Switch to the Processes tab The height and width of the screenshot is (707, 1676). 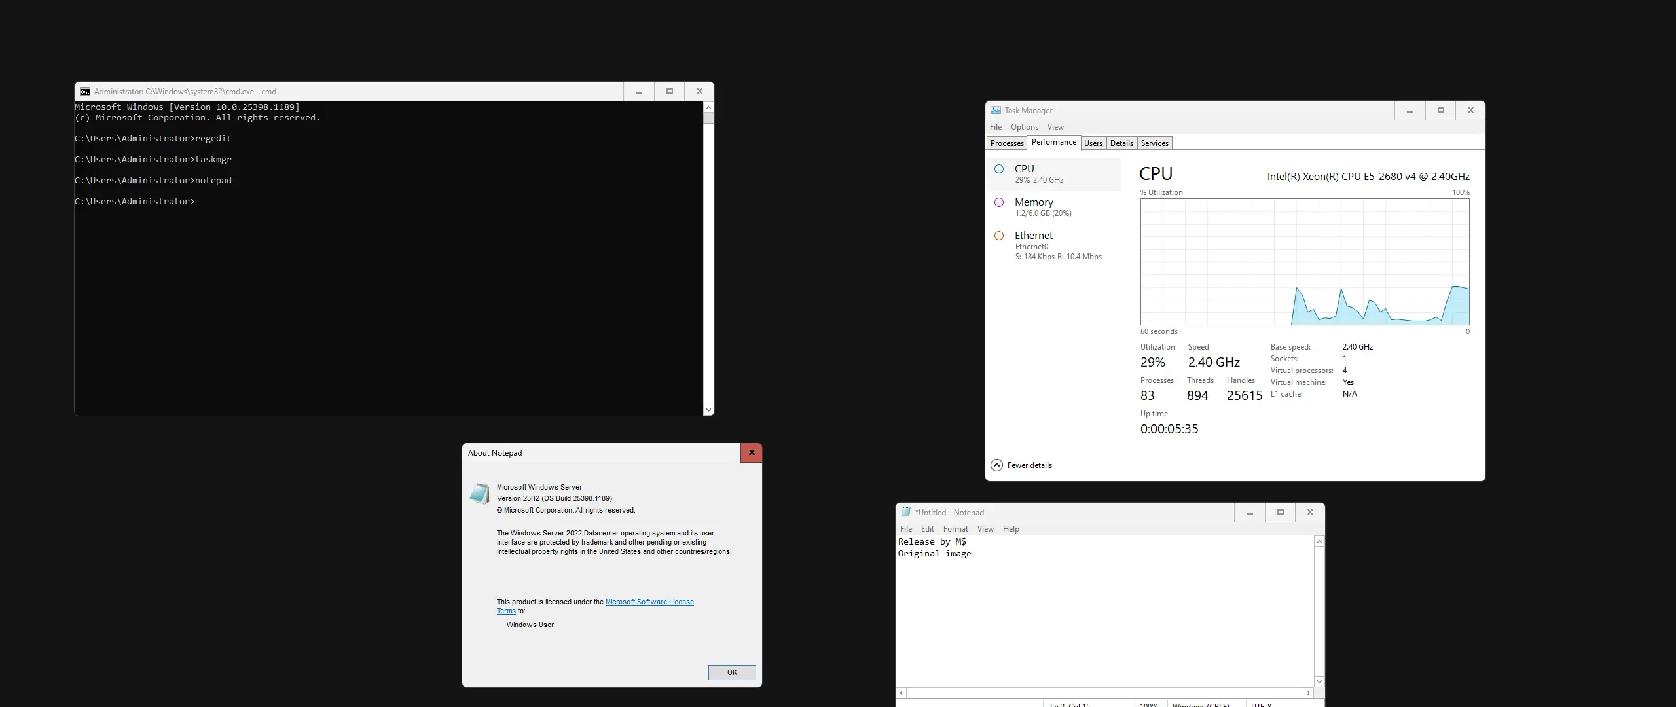click(x=1006, y=143)
